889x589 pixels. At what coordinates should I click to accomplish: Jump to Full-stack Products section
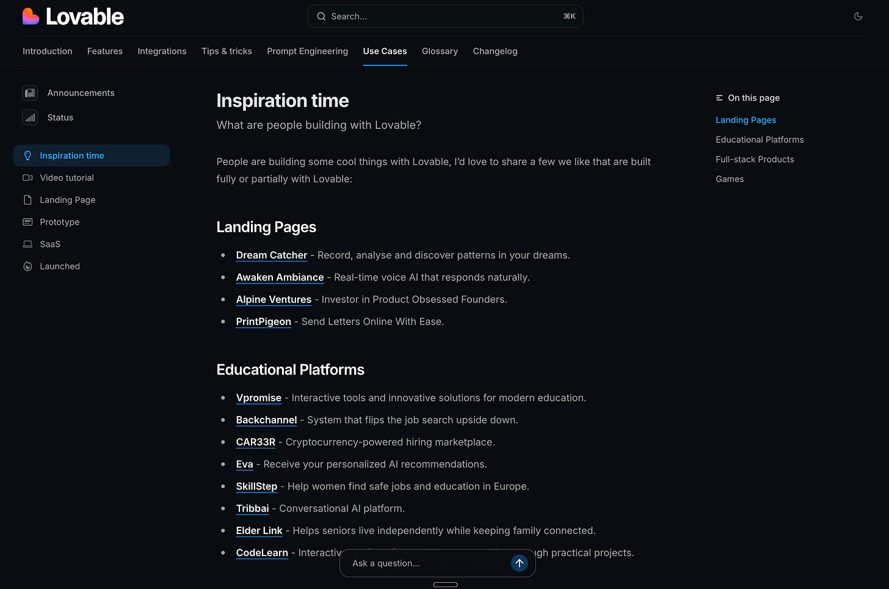(755, 159)
